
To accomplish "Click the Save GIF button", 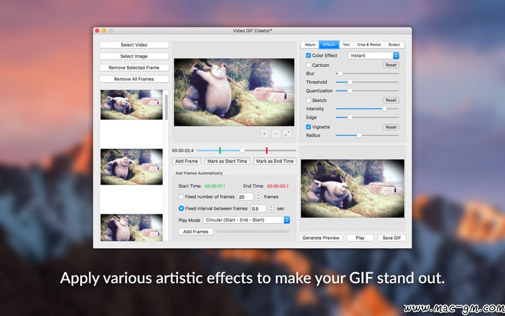I will pyautogui.click(x=391, y=238).
